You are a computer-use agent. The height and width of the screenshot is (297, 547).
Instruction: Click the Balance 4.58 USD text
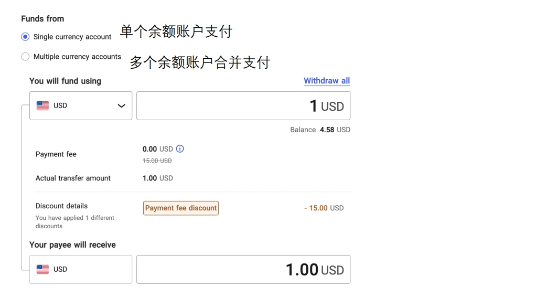(x=320, y=130)
